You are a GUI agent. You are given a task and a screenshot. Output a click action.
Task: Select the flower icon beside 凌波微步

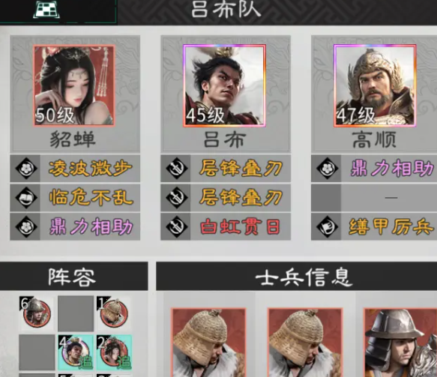[x=26, y=169]
